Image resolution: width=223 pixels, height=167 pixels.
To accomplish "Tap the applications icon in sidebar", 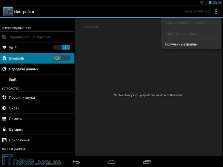I will (x=4, y=140).
